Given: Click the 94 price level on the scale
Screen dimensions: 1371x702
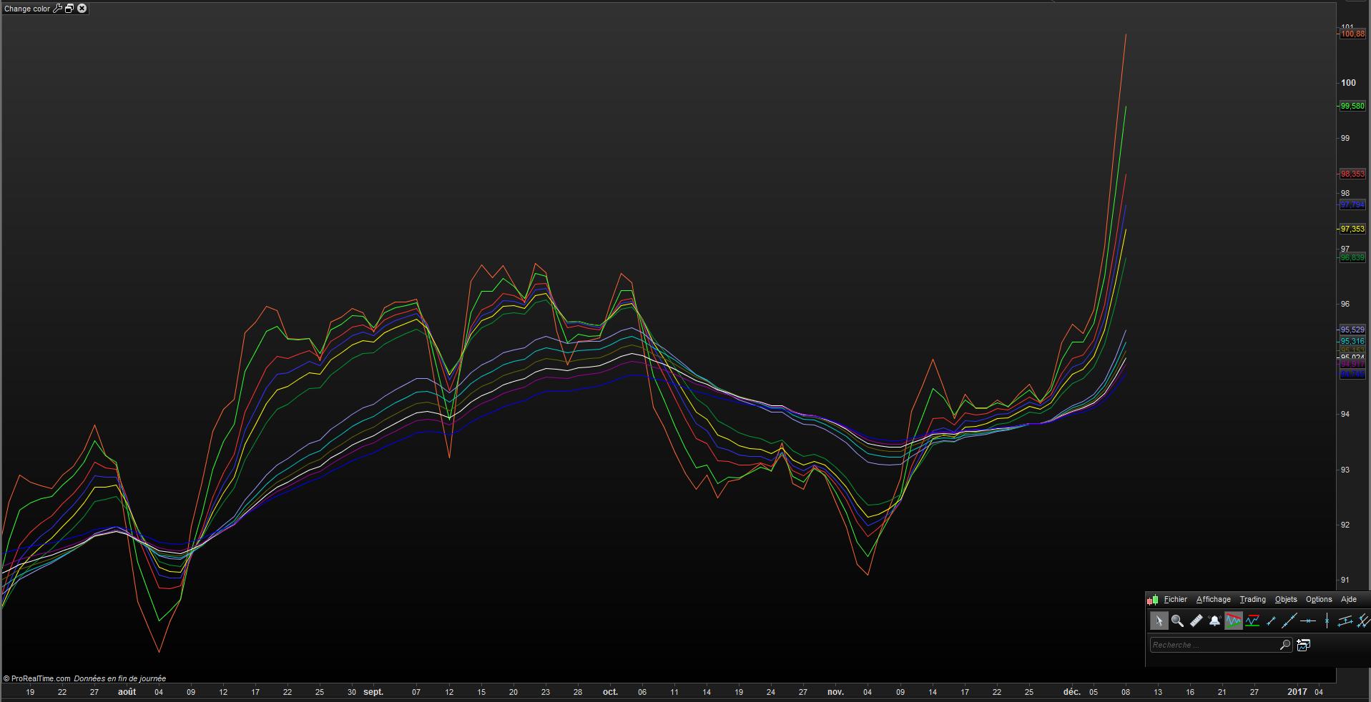Looking at the screenshot, I should click(1345, 415).
